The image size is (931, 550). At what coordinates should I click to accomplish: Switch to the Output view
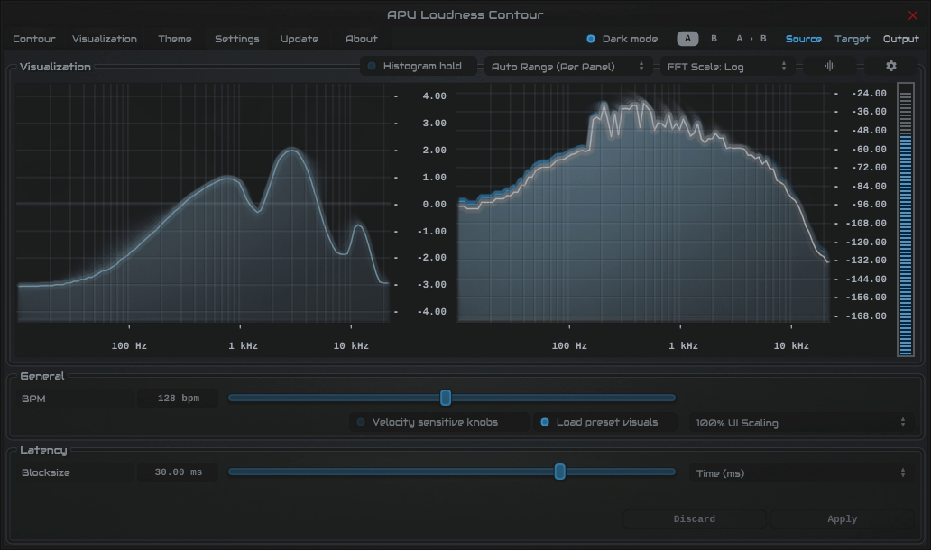900,39
